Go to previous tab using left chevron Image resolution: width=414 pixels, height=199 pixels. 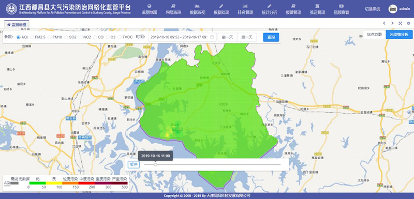click(384, 23)
